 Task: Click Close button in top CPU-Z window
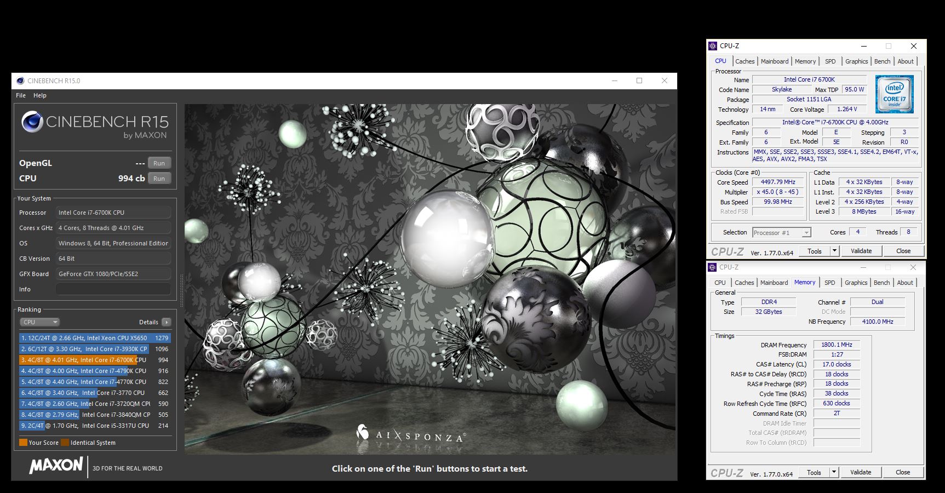903,251
